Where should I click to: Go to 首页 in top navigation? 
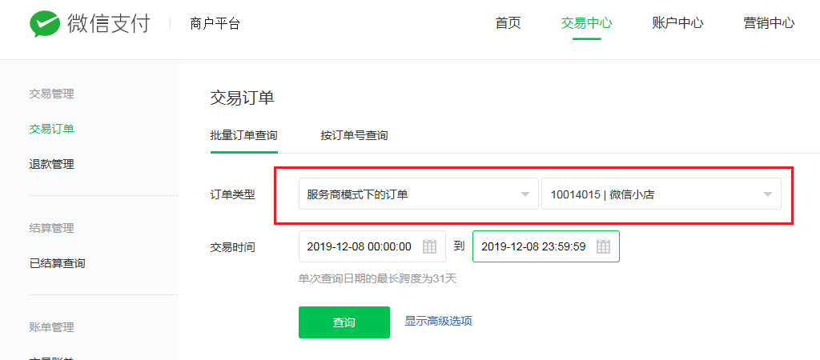[x=508, y=23]
